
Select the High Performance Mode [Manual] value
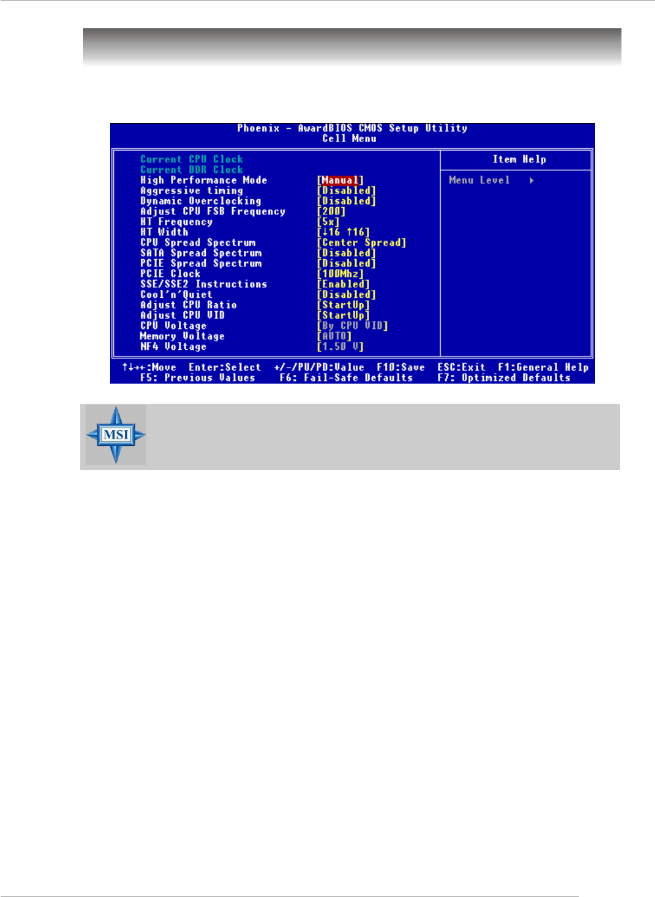[x=340, y=180]
